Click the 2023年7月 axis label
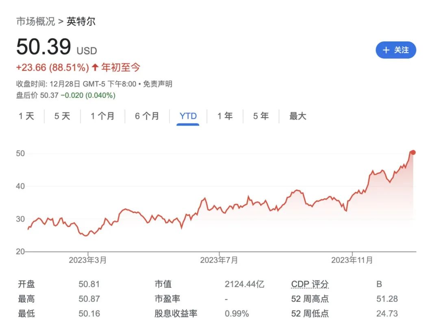This screenshot has width=439, height=330. pos(219,260)
